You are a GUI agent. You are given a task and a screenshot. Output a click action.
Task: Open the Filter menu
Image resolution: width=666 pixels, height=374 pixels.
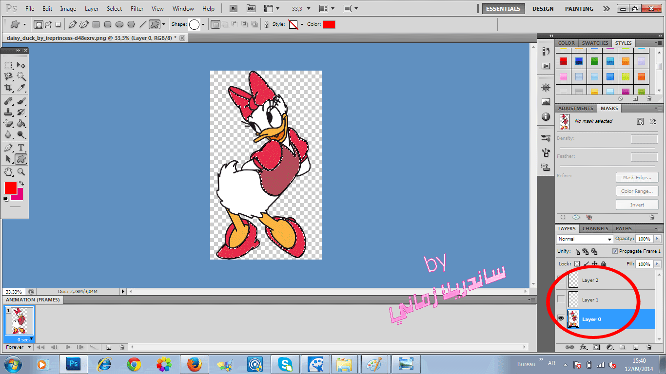pyautogui.click(x=137, y=9)
